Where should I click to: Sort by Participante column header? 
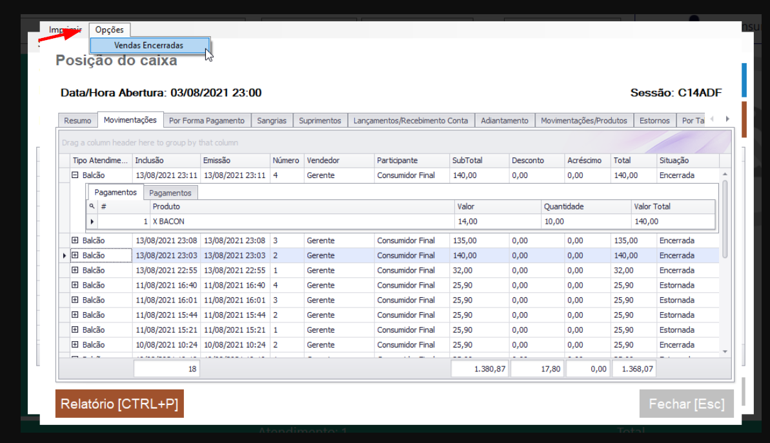pos(411,161)
